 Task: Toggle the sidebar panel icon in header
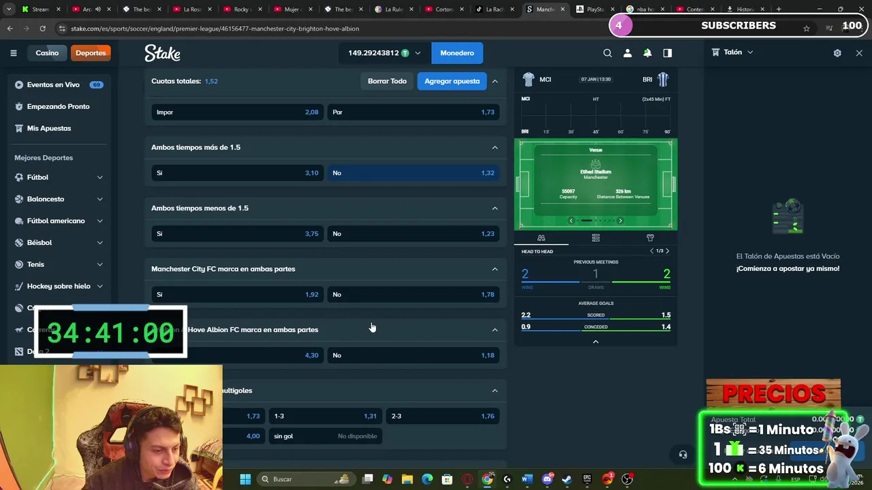click(x=668, y=53)
